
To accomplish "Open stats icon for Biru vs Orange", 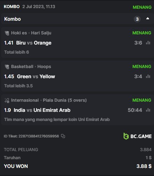I will click(x=148, y=43).
